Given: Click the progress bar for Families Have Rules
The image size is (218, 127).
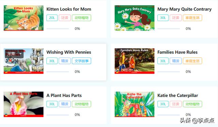Looking at the screenshot, I should pyautogui.click(x=169, y=72).
